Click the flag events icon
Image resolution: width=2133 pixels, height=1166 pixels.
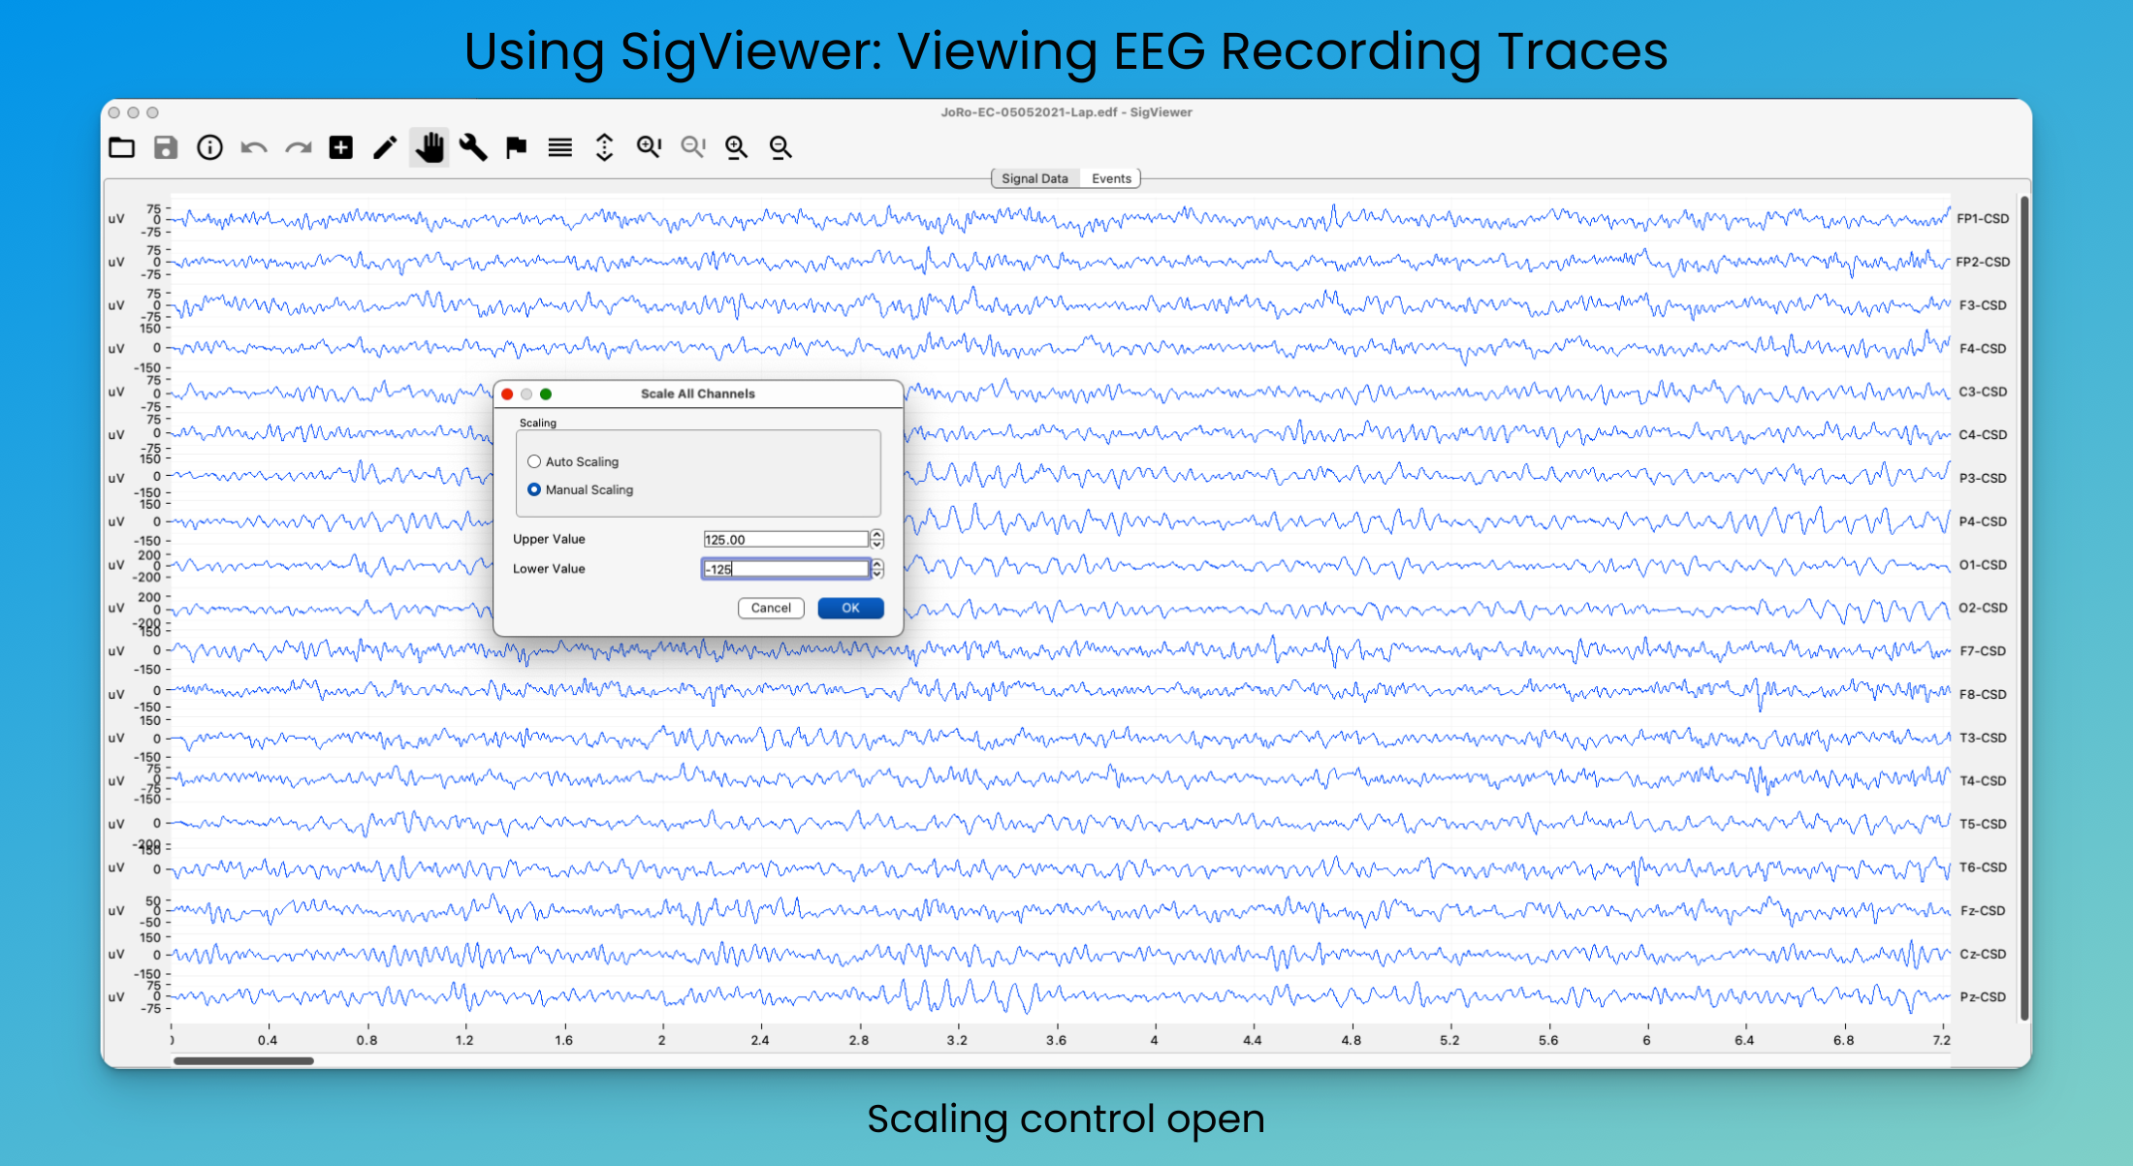point(516,147)
